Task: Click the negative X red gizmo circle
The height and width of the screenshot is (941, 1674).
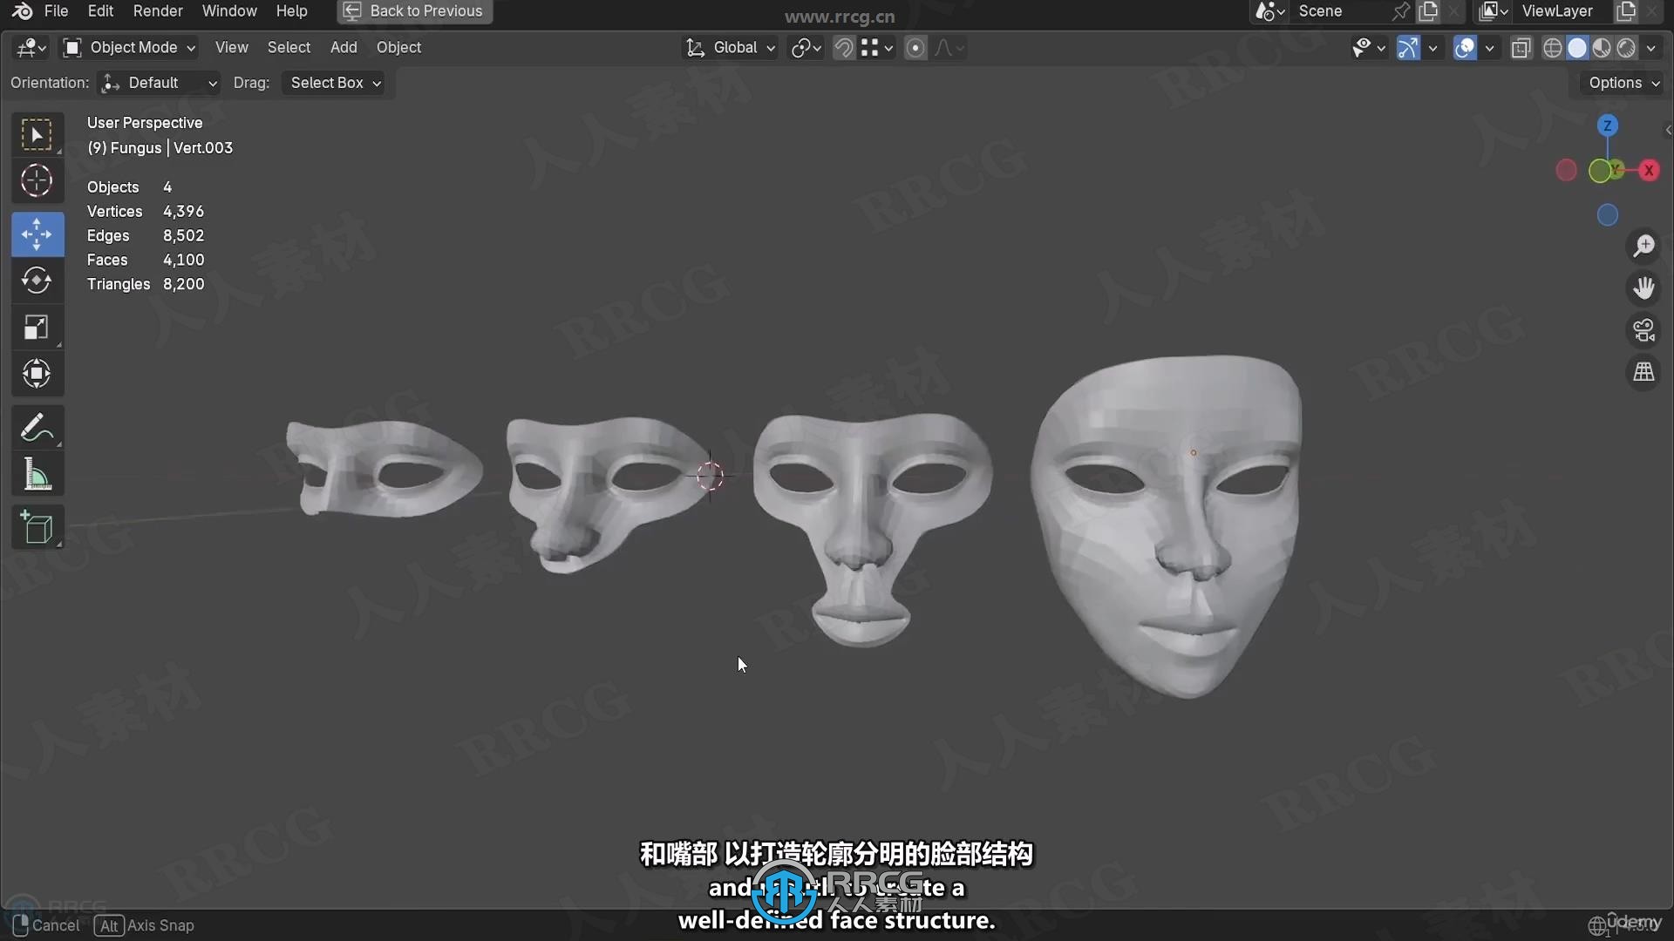Action: click(x=1567, y=171)
